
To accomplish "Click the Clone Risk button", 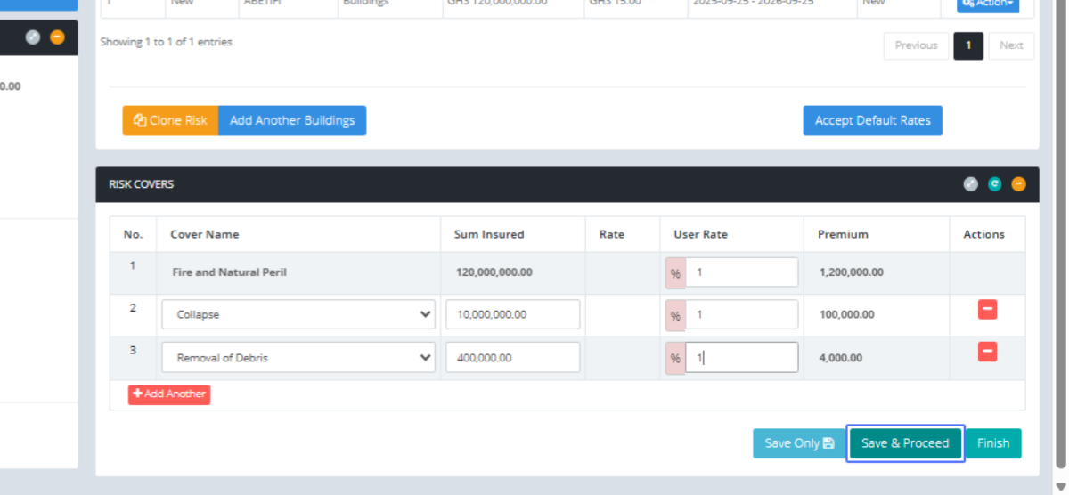I will (170, 120).
